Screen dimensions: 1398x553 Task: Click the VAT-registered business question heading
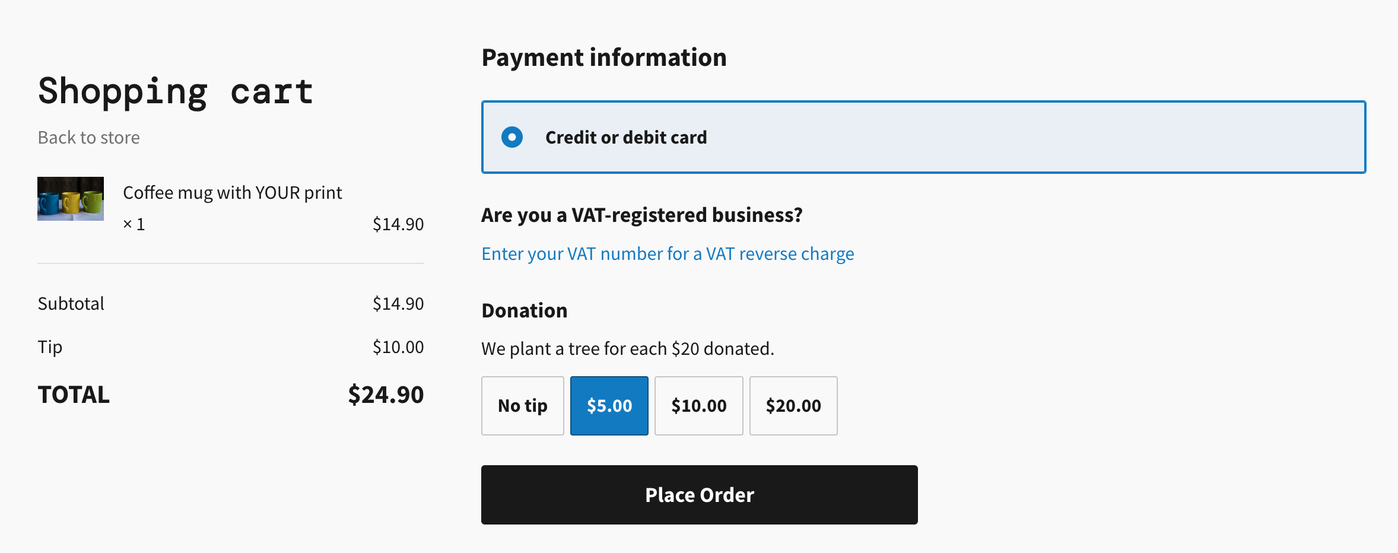tap(641, 215)
